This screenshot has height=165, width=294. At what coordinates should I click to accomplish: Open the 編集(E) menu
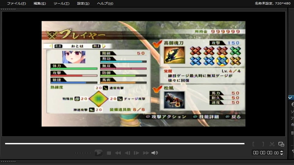pyautogui.click(x=40, y=3)
